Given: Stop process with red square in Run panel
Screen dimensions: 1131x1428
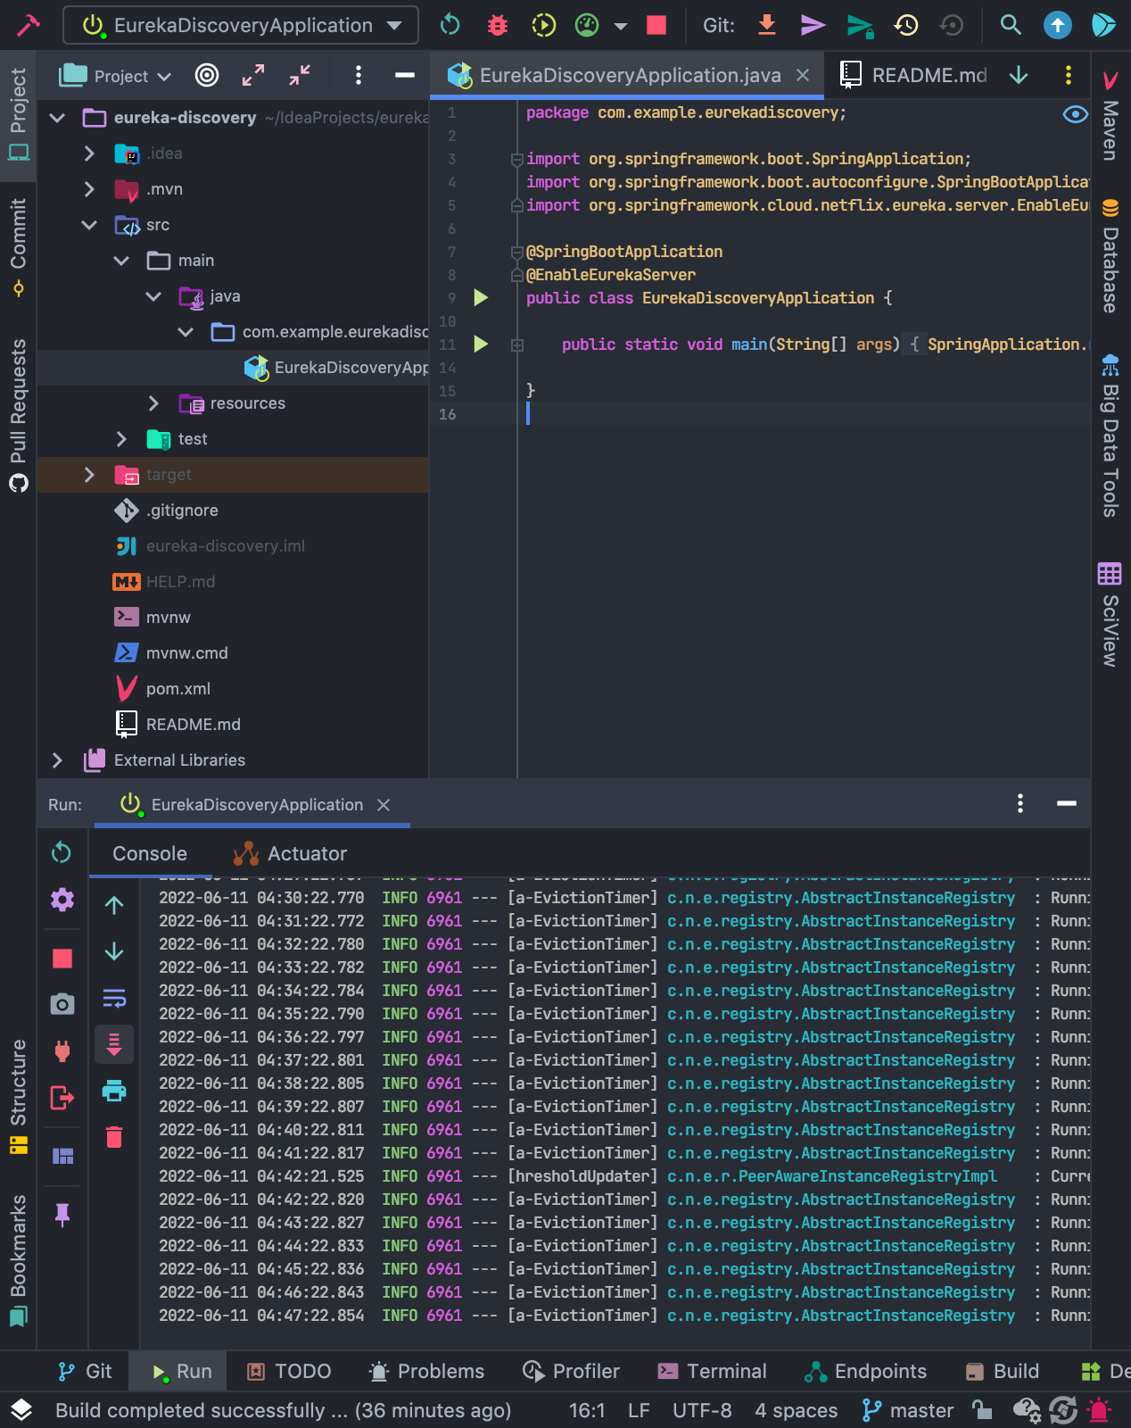Looking at the screenshot, I should click(62, 959).
